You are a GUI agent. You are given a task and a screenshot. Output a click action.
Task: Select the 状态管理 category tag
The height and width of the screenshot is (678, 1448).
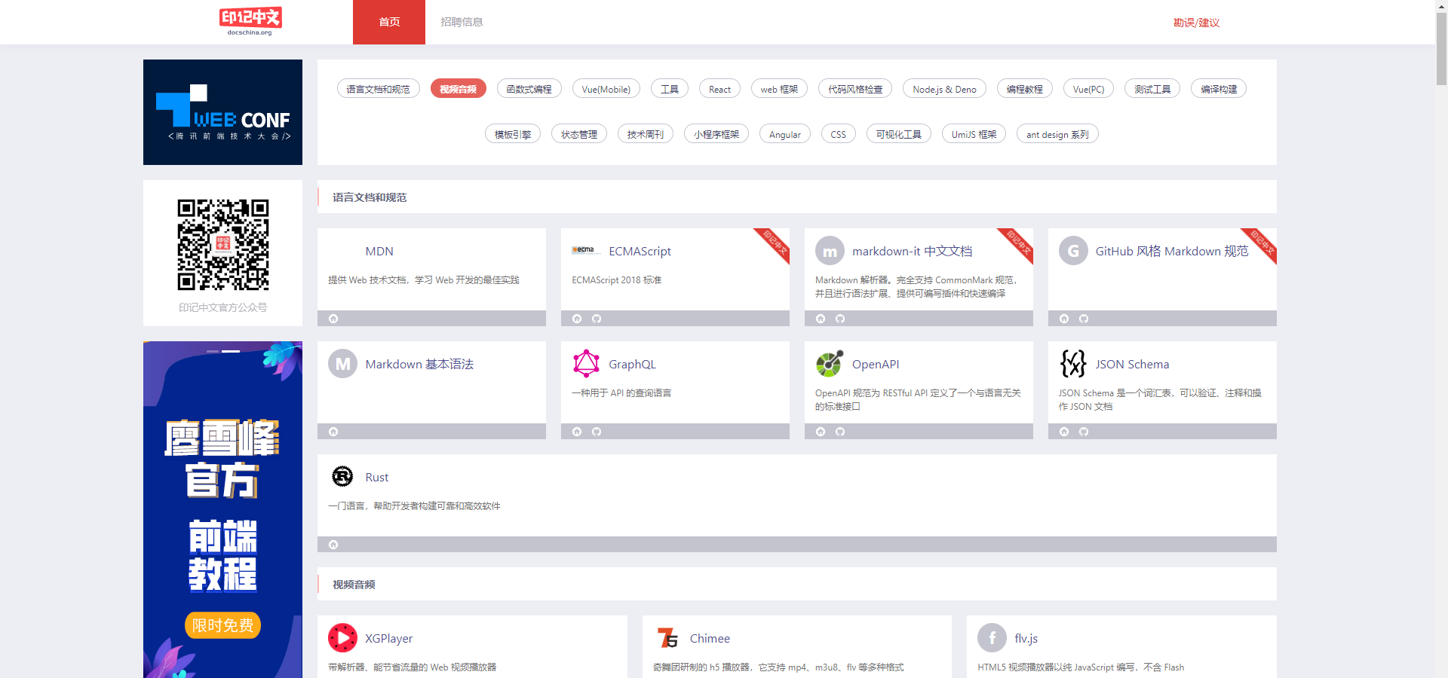click(579, 134)
